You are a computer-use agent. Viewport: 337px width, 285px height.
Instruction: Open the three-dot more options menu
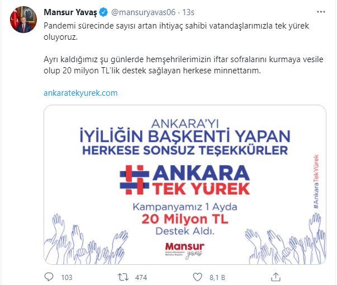click(x=321, y=12)
